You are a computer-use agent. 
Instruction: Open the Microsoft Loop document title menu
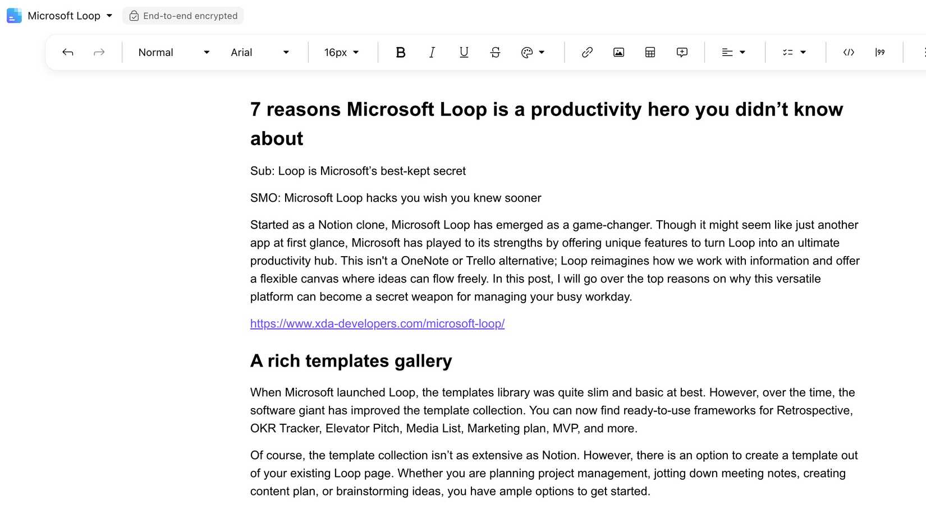(70, 16)
